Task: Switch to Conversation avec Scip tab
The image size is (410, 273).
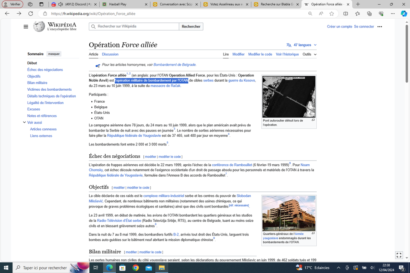Action: click(x=176, y=4)
